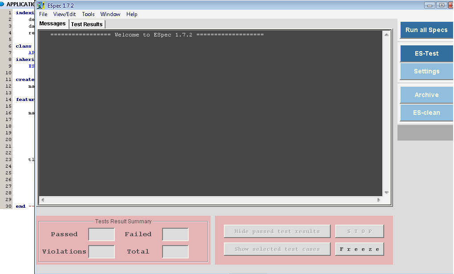Minimize the ESpec window

click(x=430, y=5)
